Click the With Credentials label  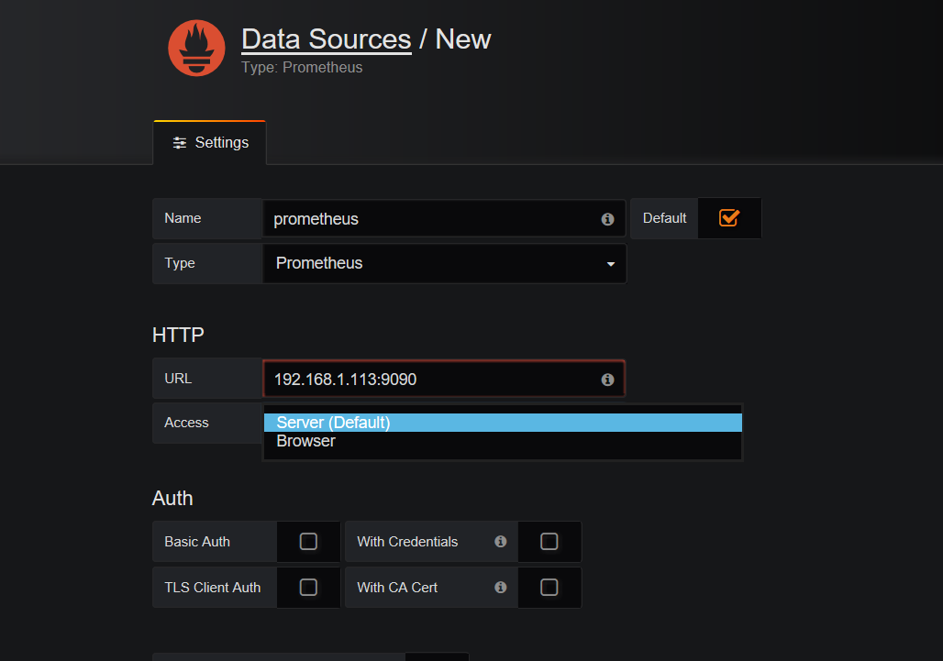click(407, 542)
